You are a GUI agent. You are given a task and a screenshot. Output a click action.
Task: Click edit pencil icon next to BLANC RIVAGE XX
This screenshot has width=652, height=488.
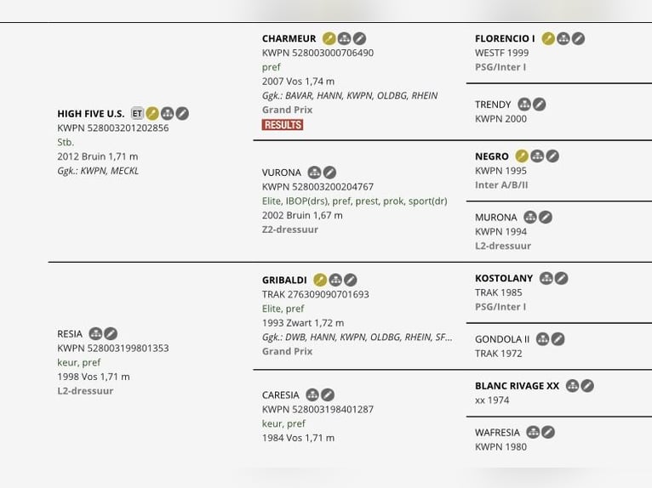[x=587, y=386]
